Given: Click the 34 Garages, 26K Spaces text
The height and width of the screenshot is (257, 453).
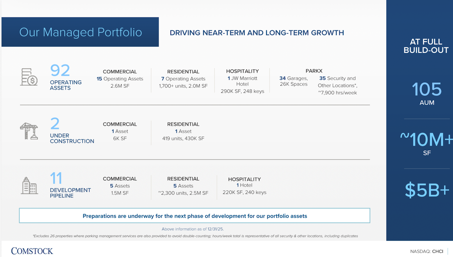Looking at the screenshot, I should point(294,81).
